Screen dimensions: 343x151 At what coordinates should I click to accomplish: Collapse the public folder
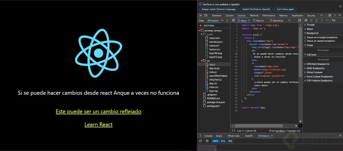tap(202, 34)
